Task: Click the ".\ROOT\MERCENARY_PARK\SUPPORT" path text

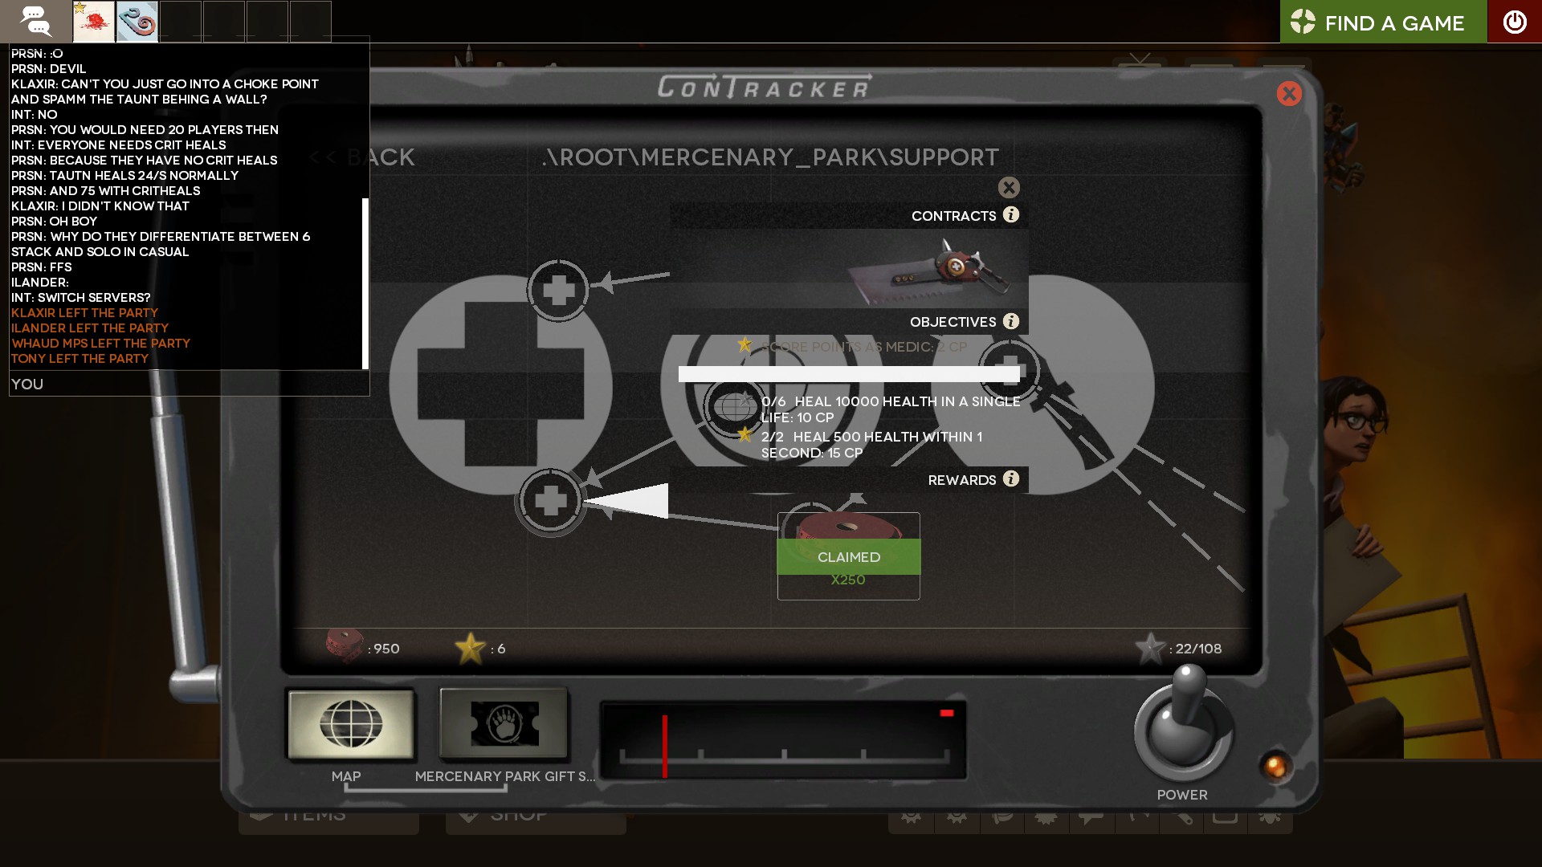Action: pyautogui.click(x=770, y=157)
